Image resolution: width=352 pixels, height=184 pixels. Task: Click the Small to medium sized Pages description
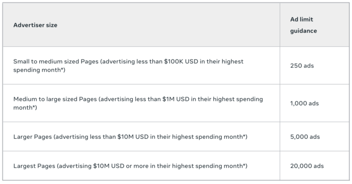128,65
